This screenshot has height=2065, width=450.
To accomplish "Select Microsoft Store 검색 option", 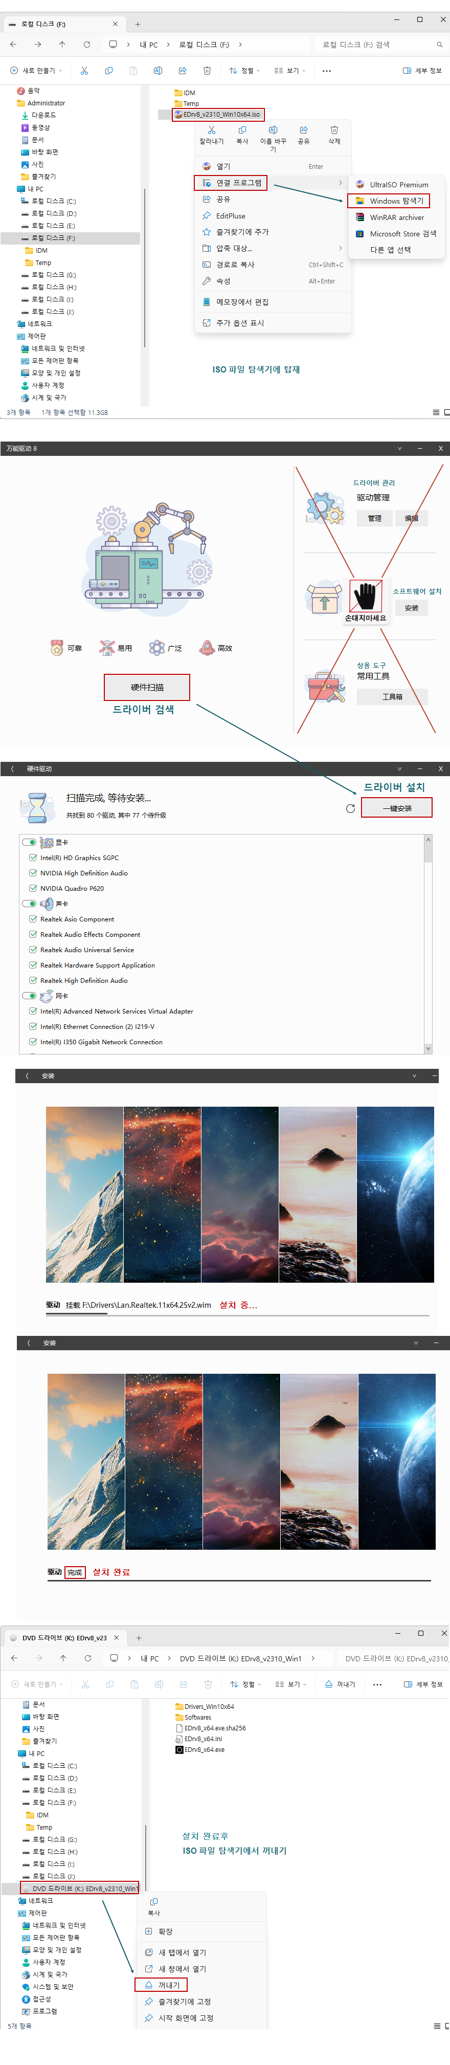I will click(396, 233).
